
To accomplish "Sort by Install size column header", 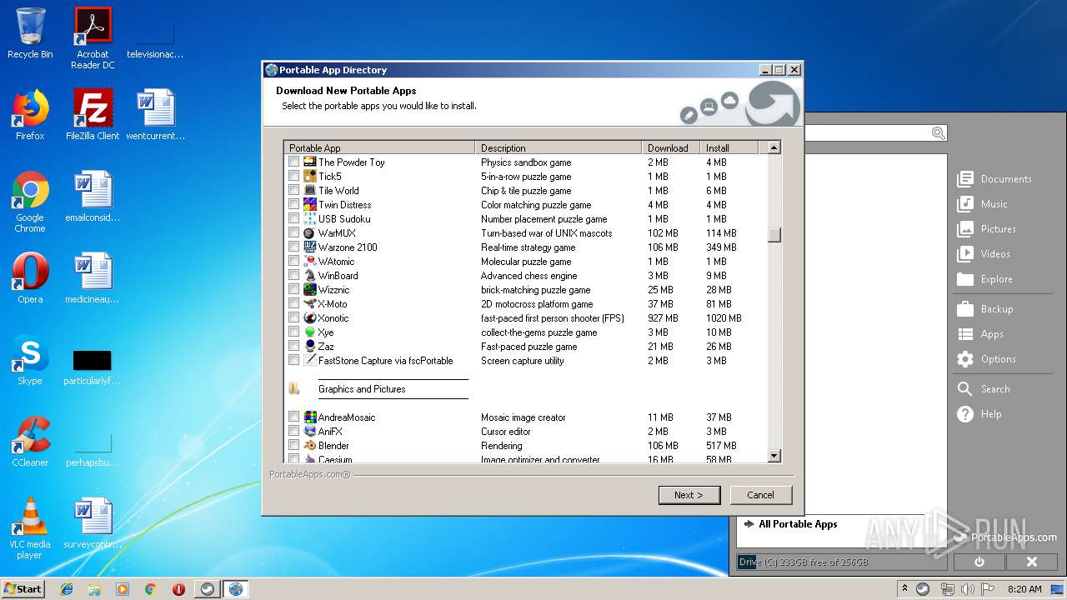I will tap(729, 147).
